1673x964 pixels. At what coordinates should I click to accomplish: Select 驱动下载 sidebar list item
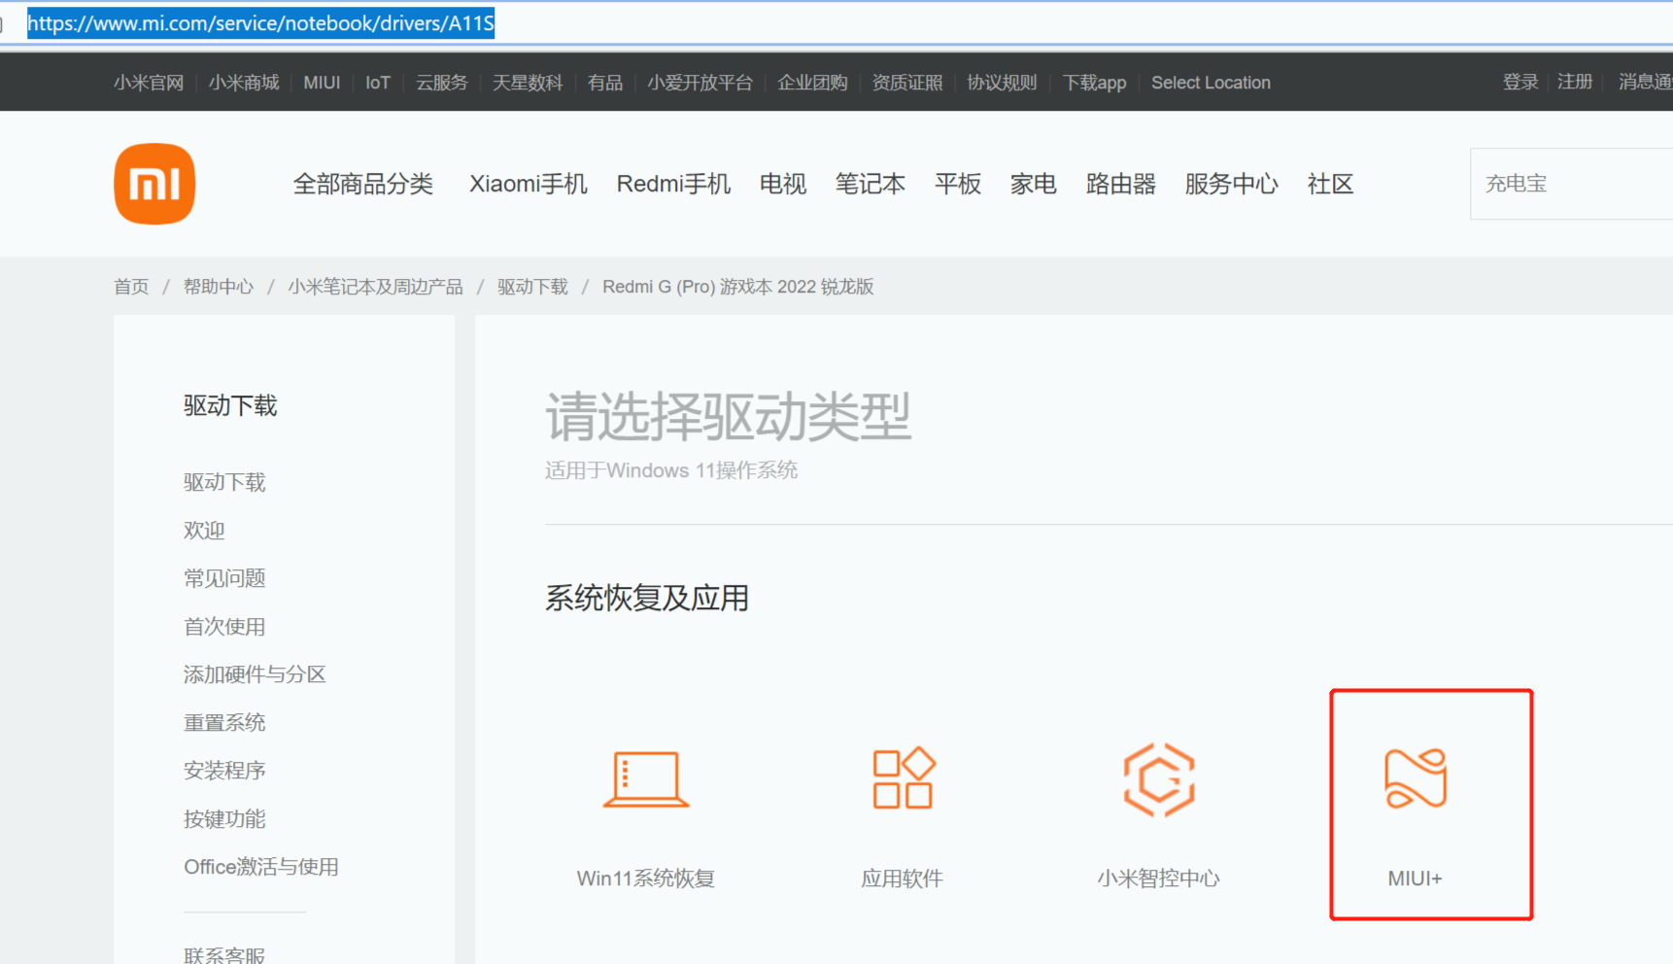224,482
